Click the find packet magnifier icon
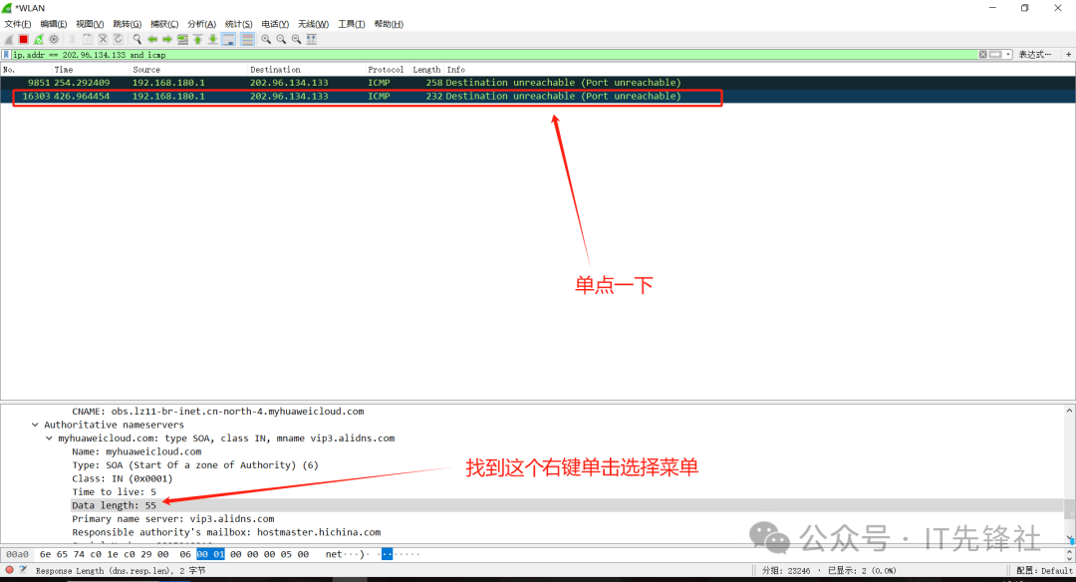 (137, 39)
